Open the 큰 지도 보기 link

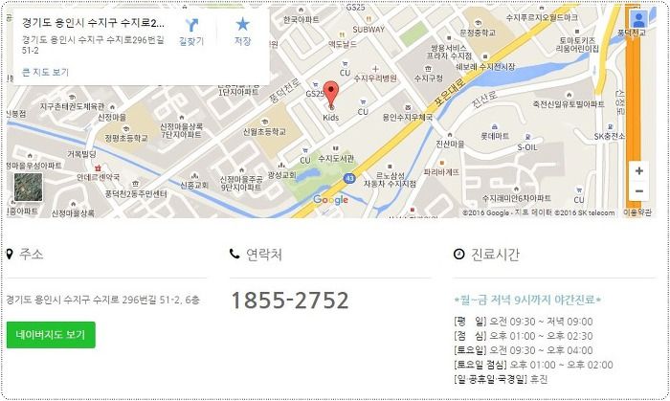coord(45,72)
